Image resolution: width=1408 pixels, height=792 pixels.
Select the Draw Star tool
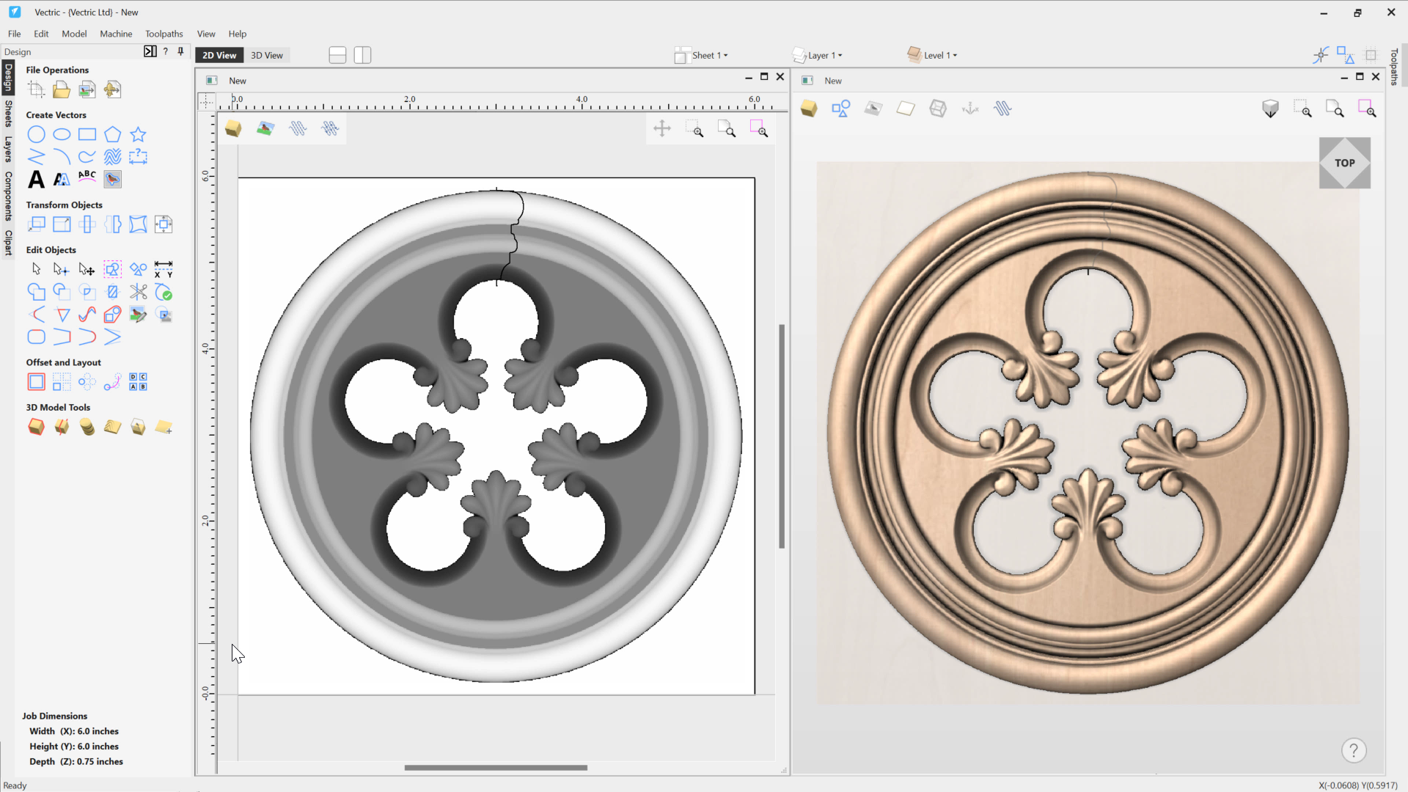(x=138, y=134)
